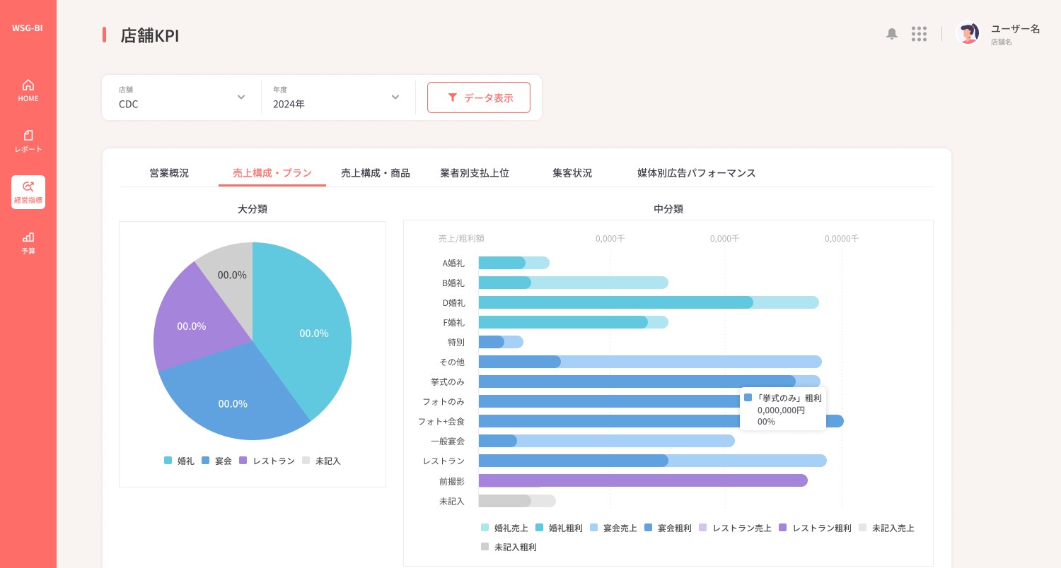Viewport: 1061px width, 568px height.
Task: Toggle レストラン売上 legend entry
Action: (735, 528)
